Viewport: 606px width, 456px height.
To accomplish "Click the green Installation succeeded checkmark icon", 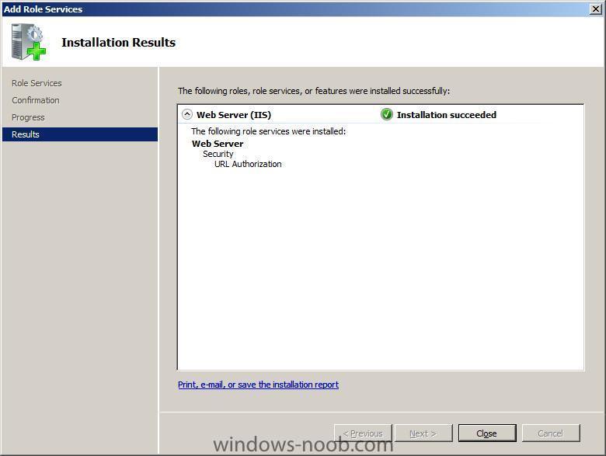I will [x=386, y=114].
